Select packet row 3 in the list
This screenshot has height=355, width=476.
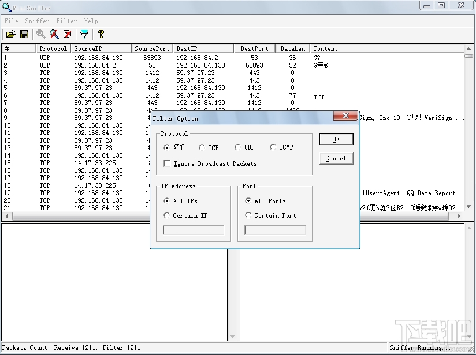point(233,73)
